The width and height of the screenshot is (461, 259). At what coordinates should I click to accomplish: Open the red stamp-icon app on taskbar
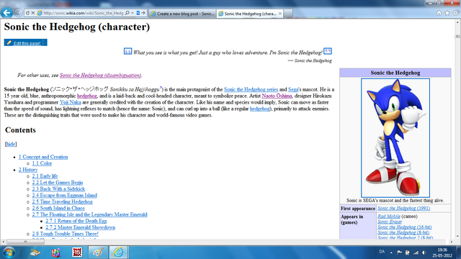click(x=77, y=253)
